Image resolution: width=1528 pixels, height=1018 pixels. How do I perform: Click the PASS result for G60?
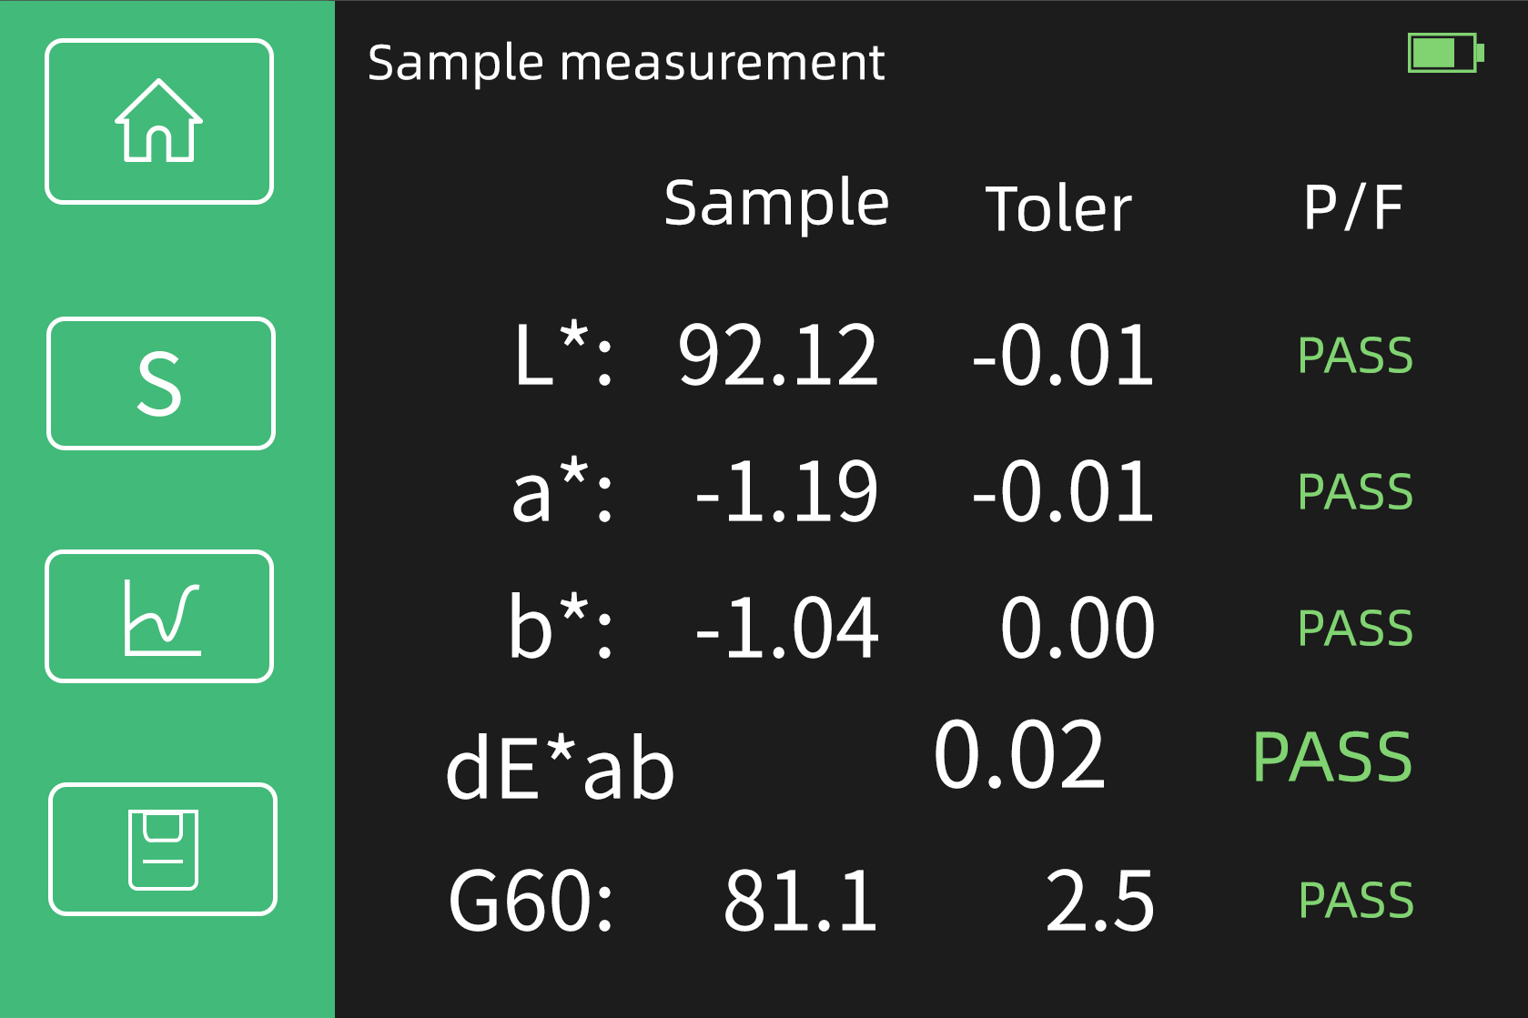point(1356,901)
